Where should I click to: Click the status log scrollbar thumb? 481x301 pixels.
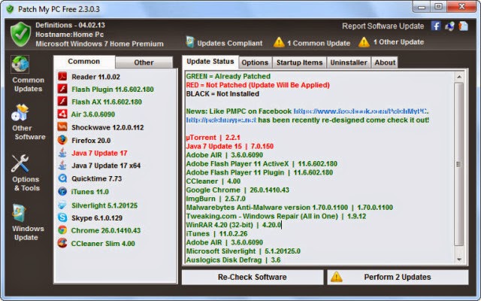pyautogui.click(x=459, y=164)
